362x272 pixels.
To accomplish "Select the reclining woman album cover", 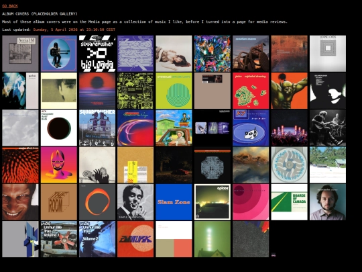I will 174,54.
